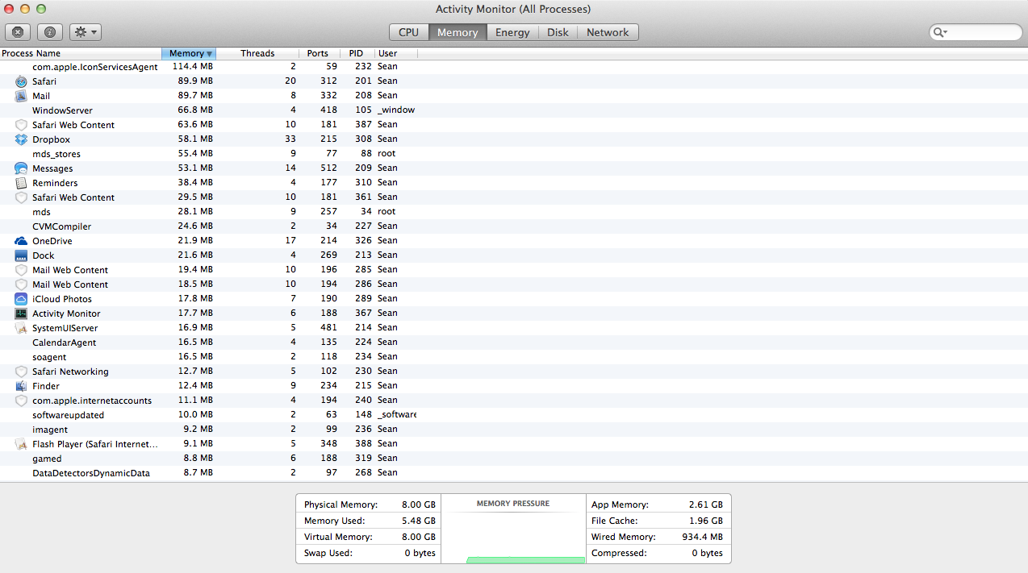The height and width of the screenshot is (573, 1028).
Task: Open the Energy tab
Action: tap(512, 32)
